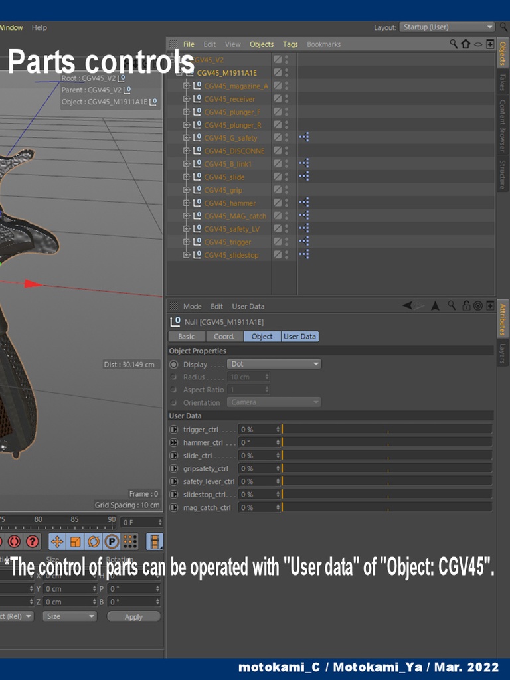Click the XPresso tag on CGV45_trigger
This screenshot has width=510, height=680.
(304, 242)
